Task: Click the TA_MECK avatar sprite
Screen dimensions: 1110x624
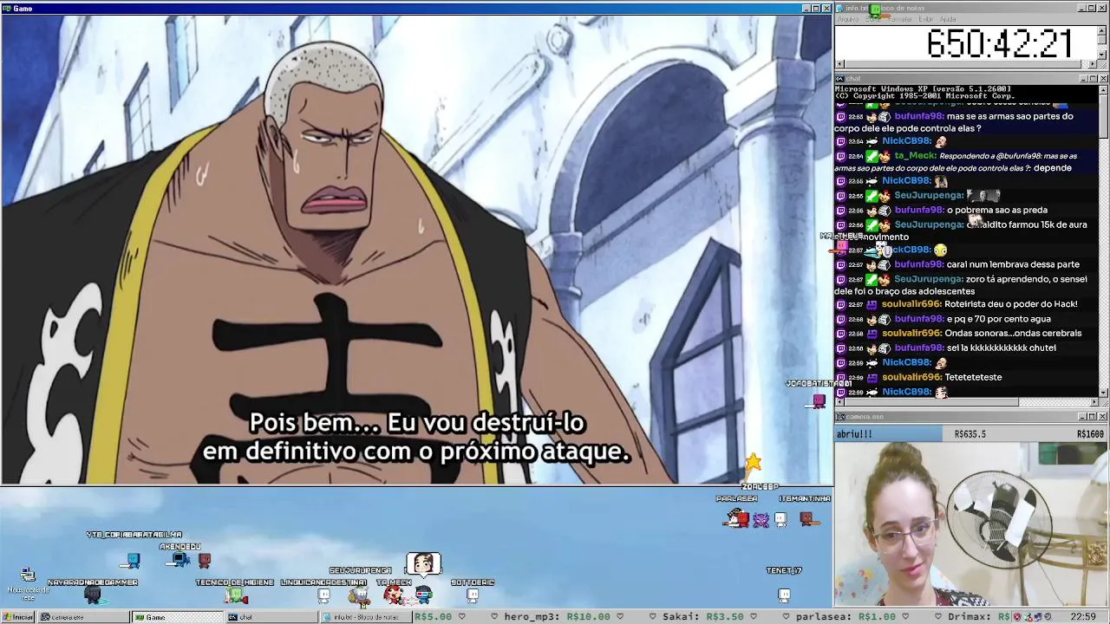Action: pos(393,596)
